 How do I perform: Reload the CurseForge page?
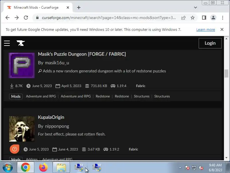[x=26, y=18]
